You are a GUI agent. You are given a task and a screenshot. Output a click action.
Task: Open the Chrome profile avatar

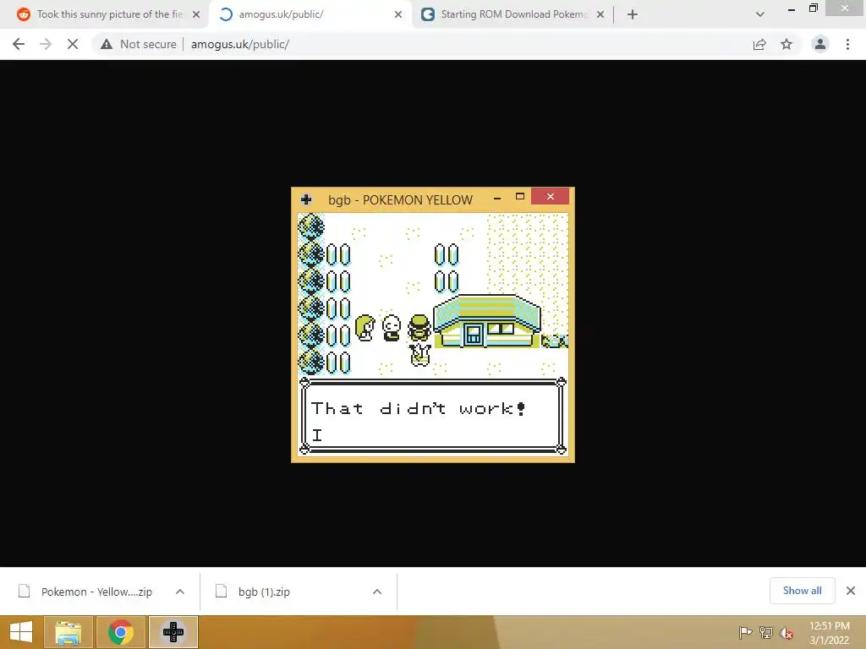(x=820, y=44)
